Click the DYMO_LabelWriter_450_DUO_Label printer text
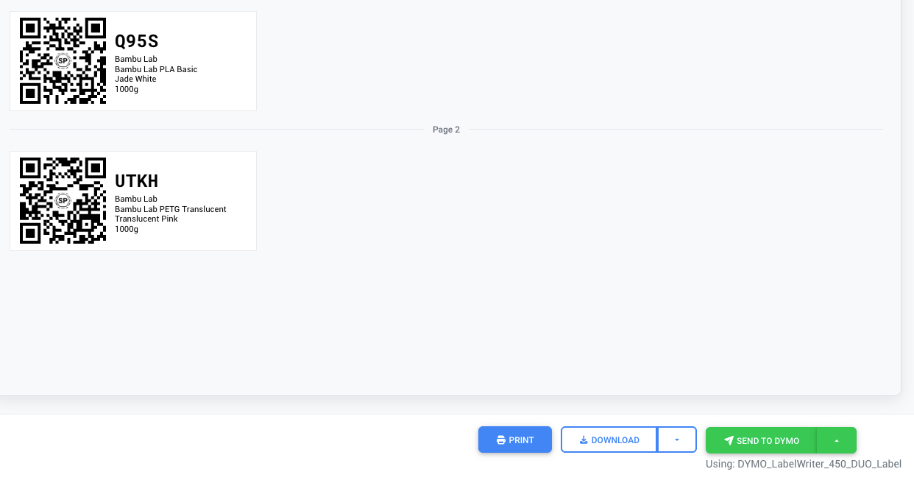This screenshot has height=480, width=914. 819,464
